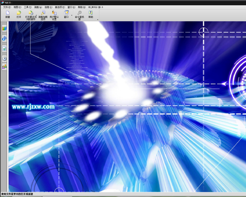The width and height of the screenshot is (246, 197).
Task: Open the 首选项 (Preferences) menu
Action: pos(59,7)
